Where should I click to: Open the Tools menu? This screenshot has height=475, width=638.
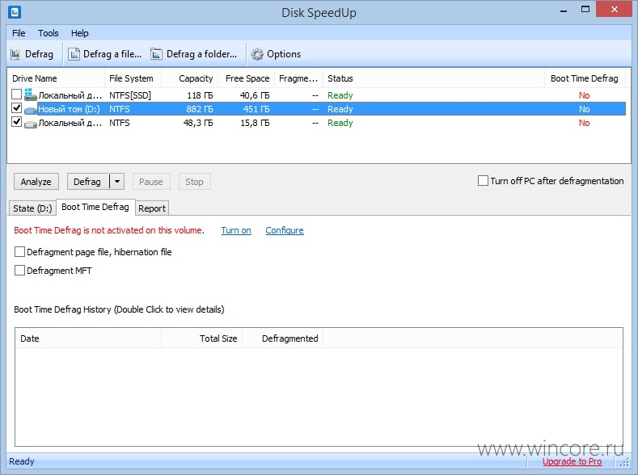[x=48, y=33]
